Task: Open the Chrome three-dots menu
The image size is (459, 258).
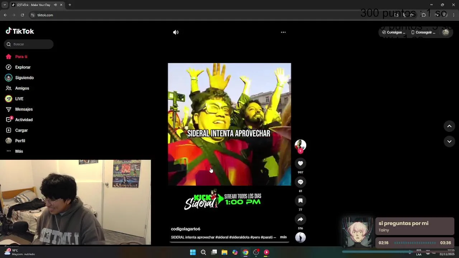Action: click(x=453, y=15)
